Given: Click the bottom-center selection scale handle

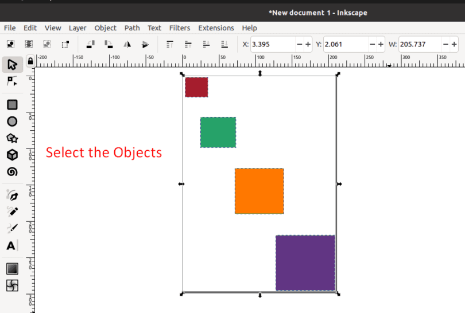Looking at the screenshot, I should tap(260, 295).
